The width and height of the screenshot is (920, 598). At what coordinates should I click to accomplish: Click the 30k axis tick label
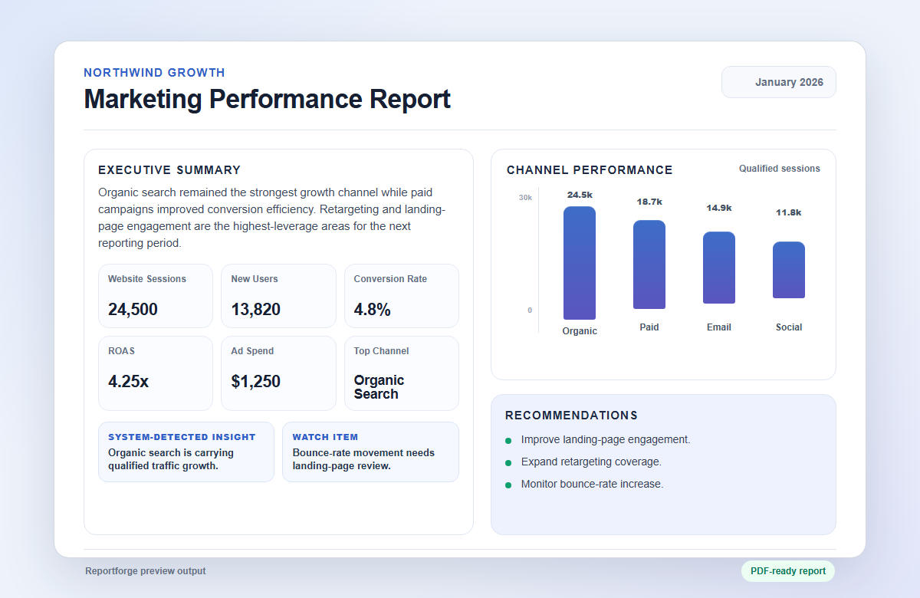525,198
